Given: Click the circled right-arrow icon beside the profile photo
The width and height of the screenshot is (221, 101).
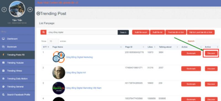Looking at the screenshot, I should (30, 10).
